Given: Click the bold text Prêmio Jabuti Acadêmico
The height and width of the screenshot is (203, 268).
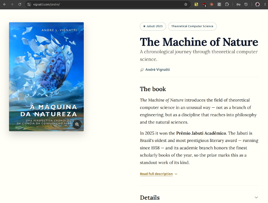Looking at the screenshot, I should coord(201,133).
